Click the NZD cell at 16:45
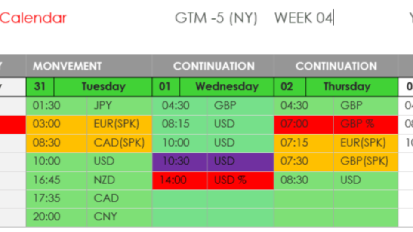413x232 pixels. click(119, 180)
